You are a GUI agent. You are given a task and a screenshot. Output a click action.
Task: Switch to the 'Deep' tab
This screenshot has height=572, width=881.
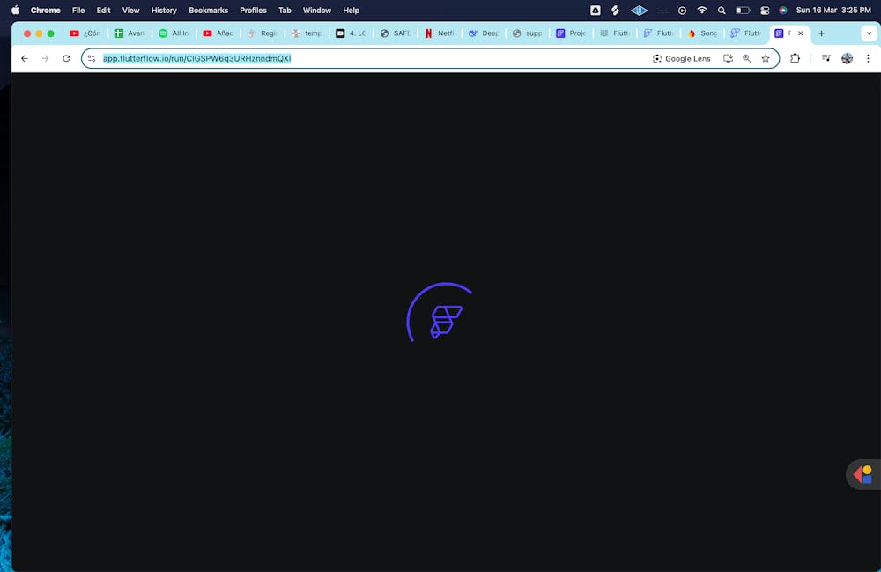485,33
